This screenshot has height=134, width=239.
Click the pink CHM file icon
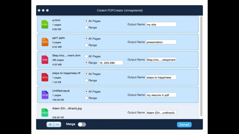pyautogui.click(x=45, y=60)
